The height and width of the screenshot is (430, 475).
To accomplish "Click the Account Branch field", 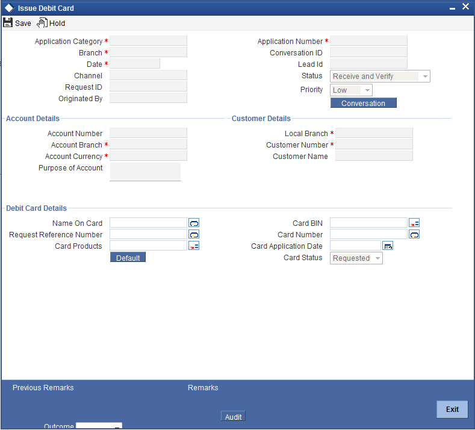I will click(149, 145).
